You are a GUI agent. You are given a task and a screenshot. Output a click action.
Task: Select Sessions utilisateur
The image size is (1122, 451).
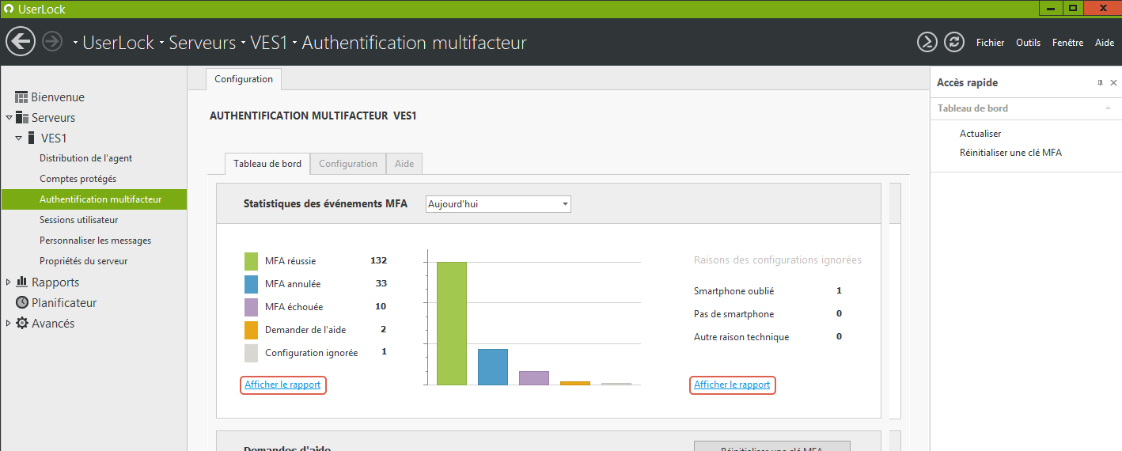[x=79, y=220]
